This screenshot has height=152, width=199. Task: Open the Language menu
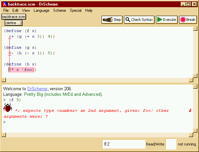pyautogui.click(x=41, y=10)
